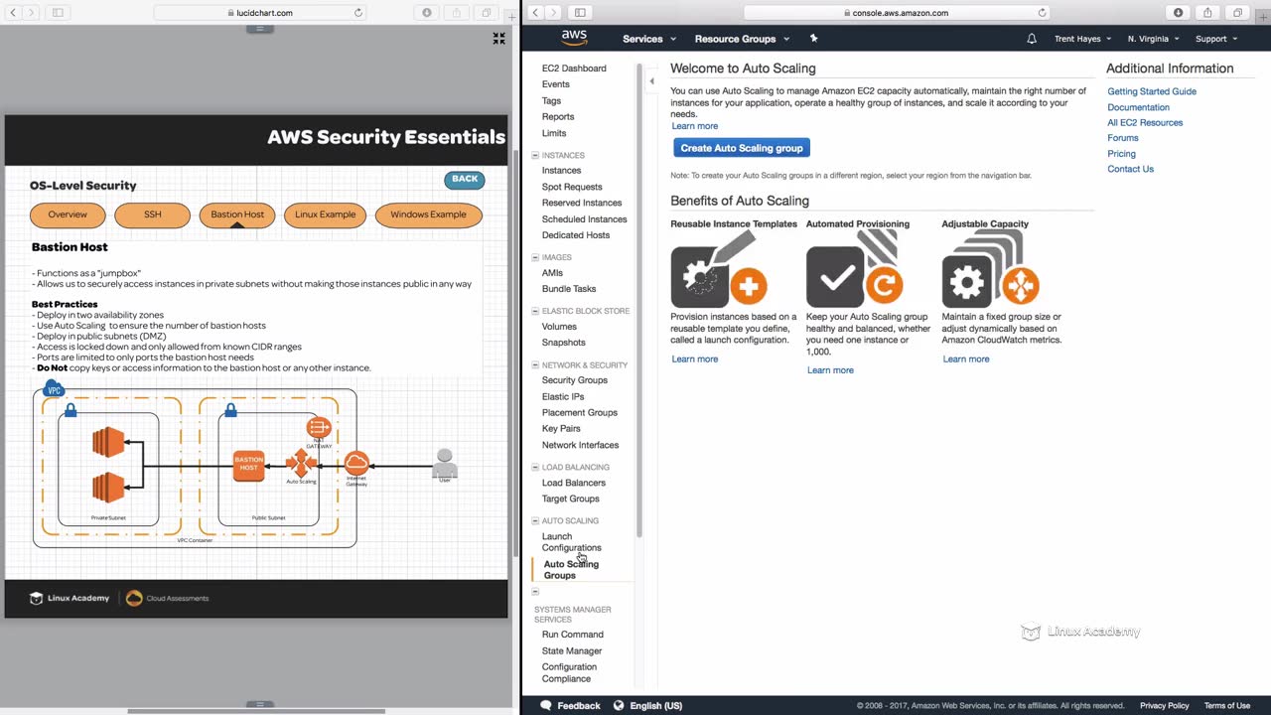
Task: Click the BACK button on the slide
Action: tap(465, 179)
